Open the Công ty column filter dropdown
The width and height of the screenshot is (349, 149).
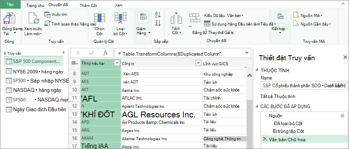198,63
